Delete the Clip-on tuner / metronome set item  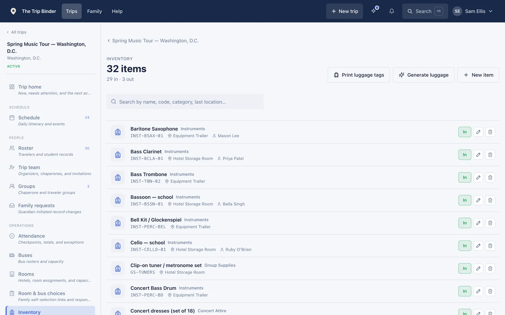[x=490, y=268]
